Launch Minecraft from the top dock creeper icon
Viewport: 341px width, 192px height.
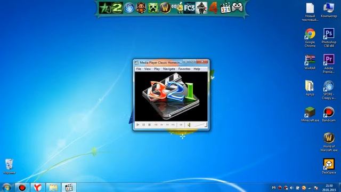[x=153, y=8]
